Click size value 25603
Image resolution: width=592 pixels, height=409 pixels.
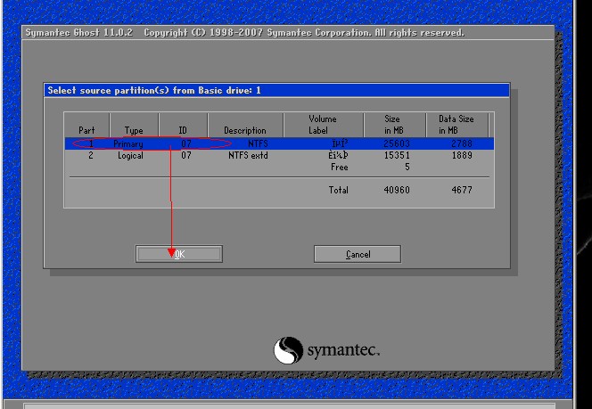[397, 143]
